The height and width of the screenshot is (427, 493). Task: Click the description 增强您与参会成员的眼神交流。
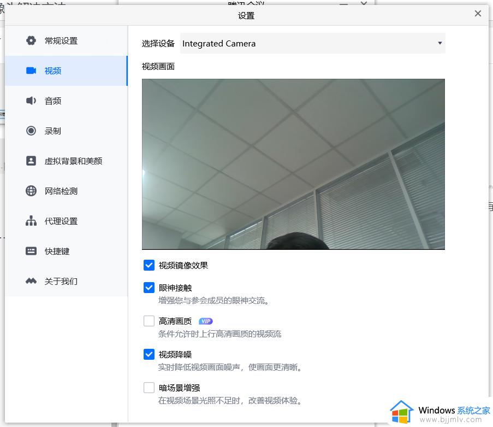pos(214,301)
